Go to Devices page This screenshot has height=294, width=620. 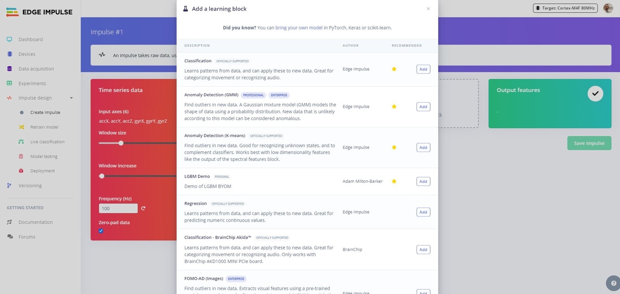[x=27, y=54]
